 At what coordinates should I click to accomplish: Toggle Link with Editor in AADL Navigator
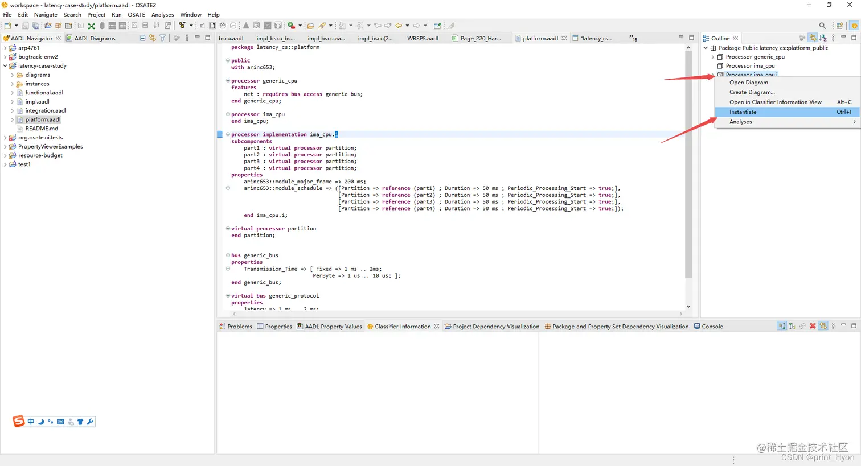pos(153,38)
